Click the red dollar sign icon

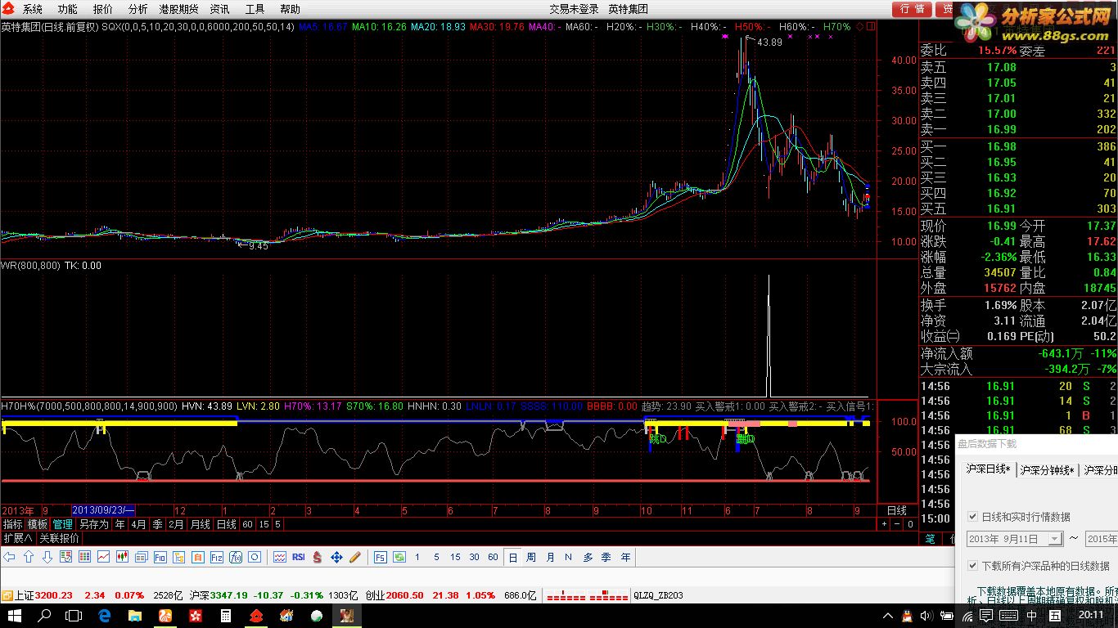317,557
